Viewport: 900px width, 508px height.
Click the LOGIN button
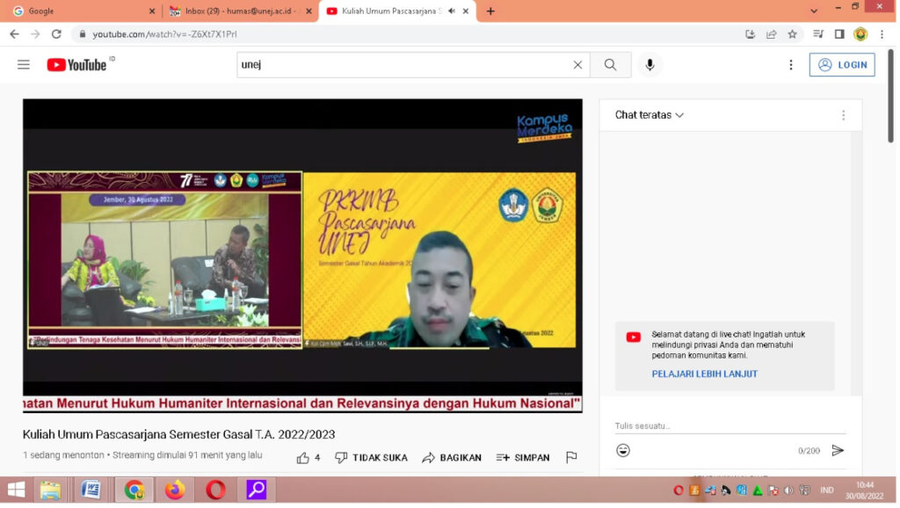[x=841, y=65]
